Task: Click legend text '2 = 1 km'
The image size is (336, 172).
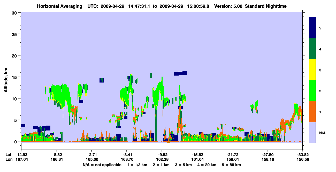Action: 161,165
